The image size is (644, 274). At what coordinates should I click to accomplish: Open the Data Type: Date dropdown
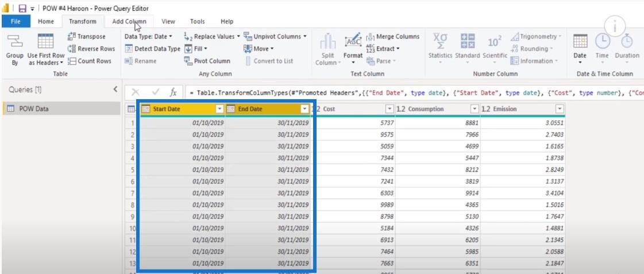tap(148, 37)
